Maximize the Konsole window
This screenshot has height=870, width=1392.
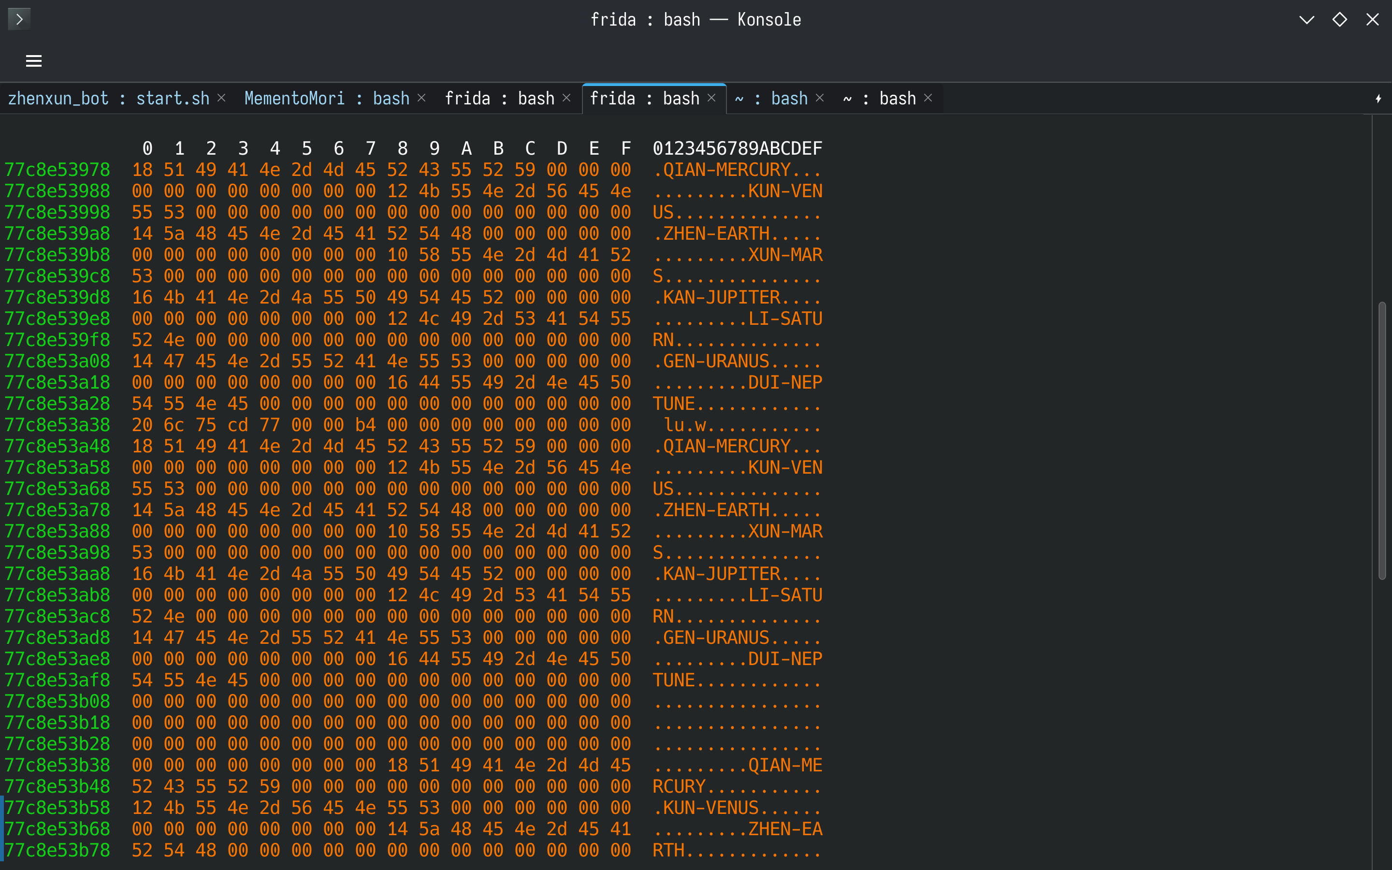coord(1340,19)
